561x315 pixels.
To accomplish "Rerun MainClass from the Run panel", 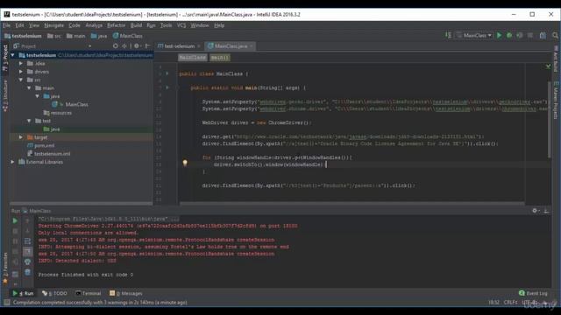I will (15, 221).
